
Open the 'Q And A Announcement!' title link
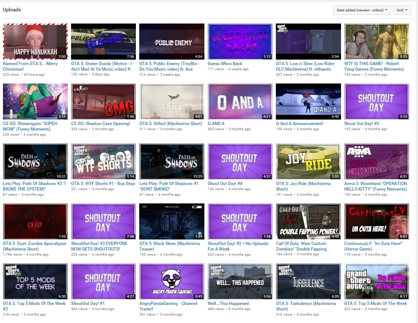click(299, 124)
